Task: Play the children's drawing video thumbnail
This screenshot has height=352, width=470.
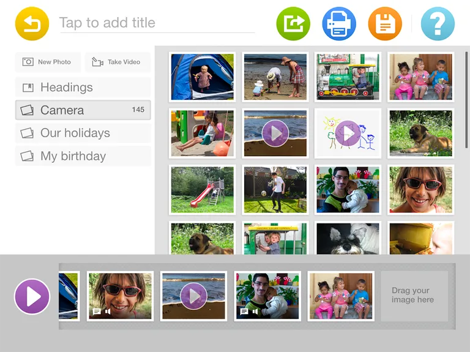Action: [348, 133]
